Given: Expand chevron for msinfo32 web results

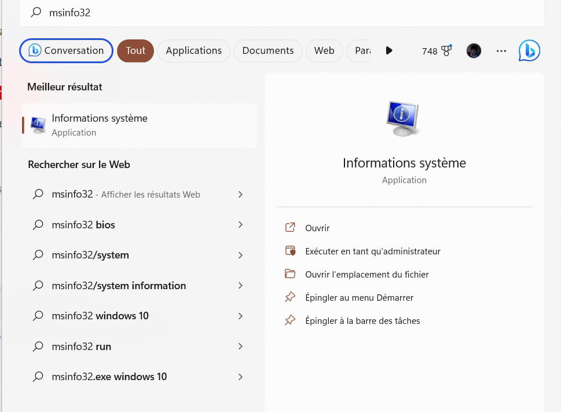Looking at the screenshot, I should (x=240, y=194).
